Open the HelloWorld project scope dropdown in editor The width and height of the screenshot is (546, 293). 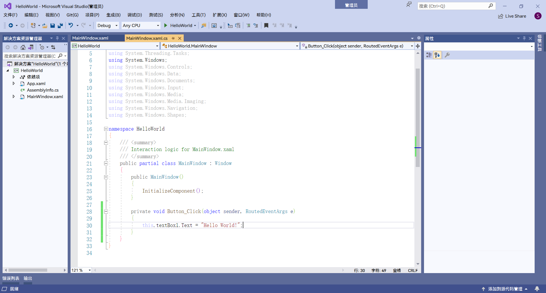tap(157, 46)
